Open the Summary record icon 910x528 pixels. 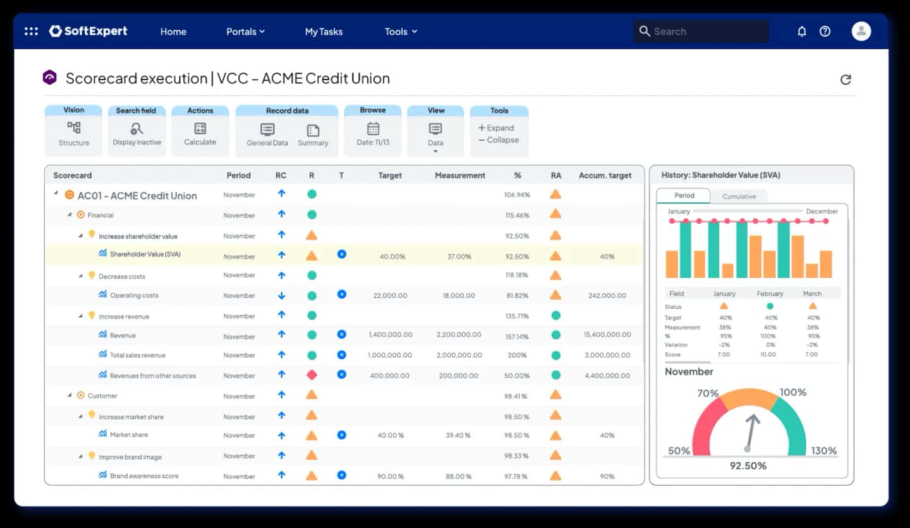pyautogui.click(x=313, y=130)
